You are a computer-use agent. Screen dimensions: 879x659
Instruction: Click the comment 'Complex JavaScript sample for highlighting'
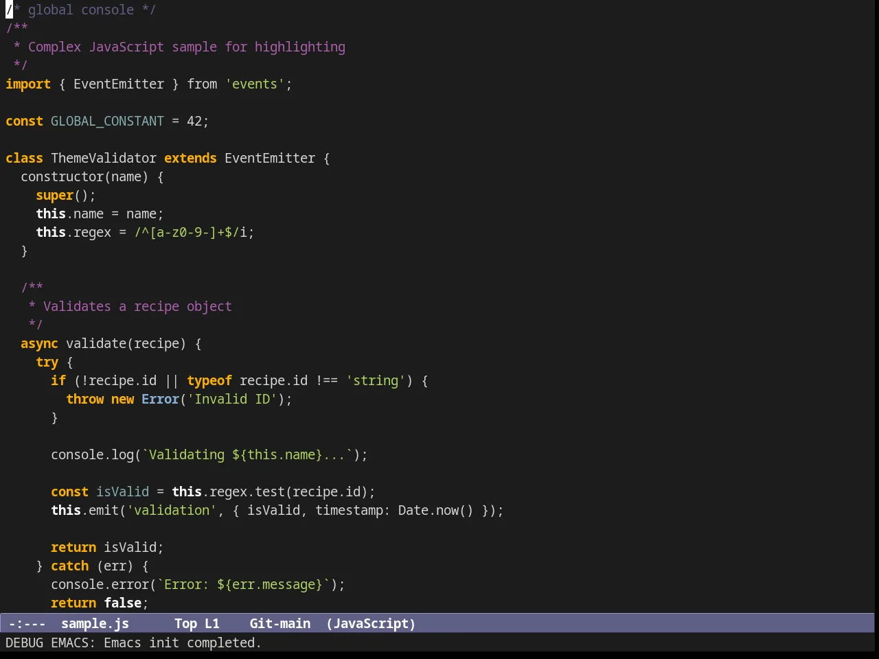point(187,47)
